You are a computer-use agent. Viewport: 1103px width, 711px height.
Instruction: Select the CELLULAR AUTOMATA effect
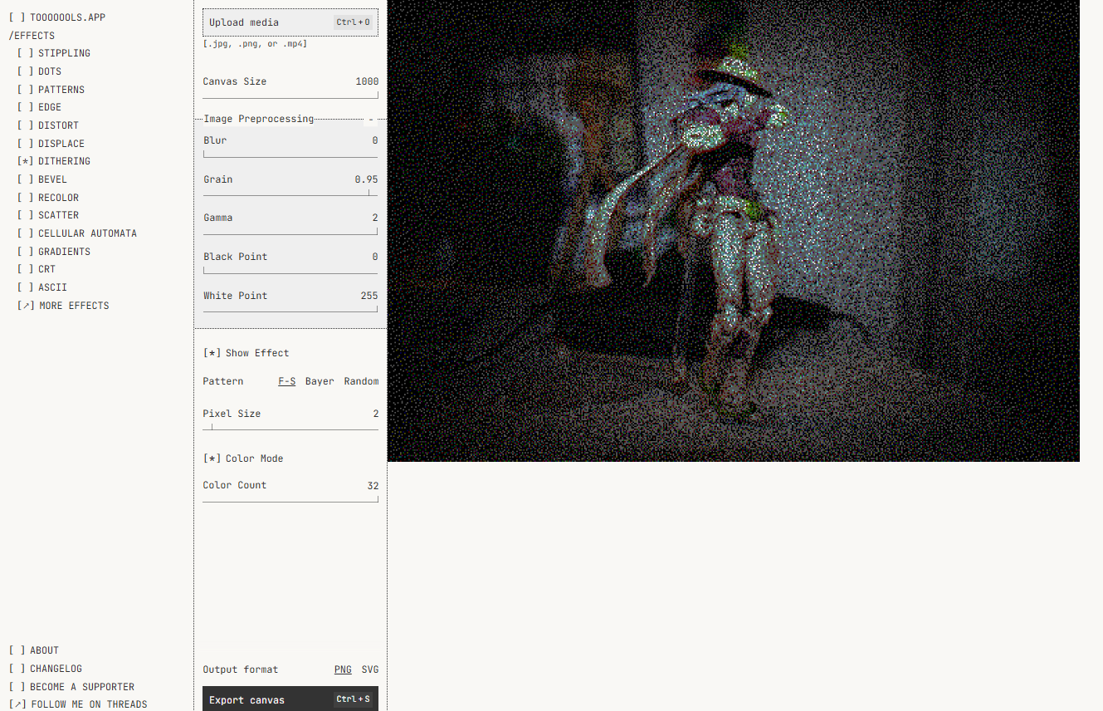click(86, 233)
